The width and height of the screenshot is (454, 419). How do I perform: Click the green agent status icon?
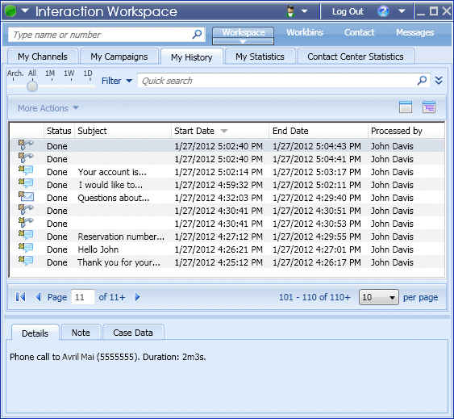(10, 11)
